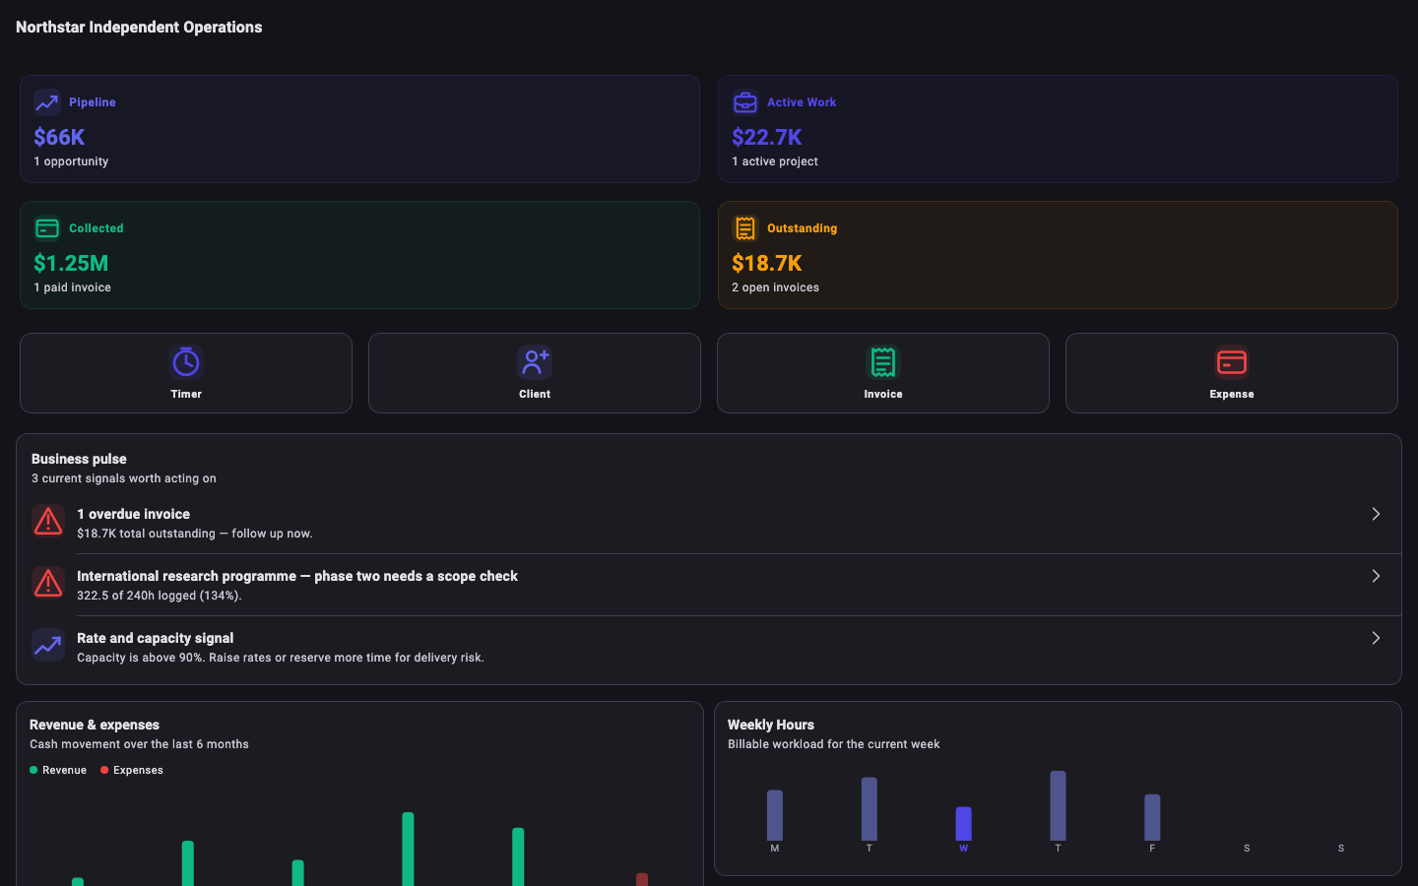Click the $1.25M collected value
Image resolution: width=1418 pixels, height=886 pixels.
71,263
